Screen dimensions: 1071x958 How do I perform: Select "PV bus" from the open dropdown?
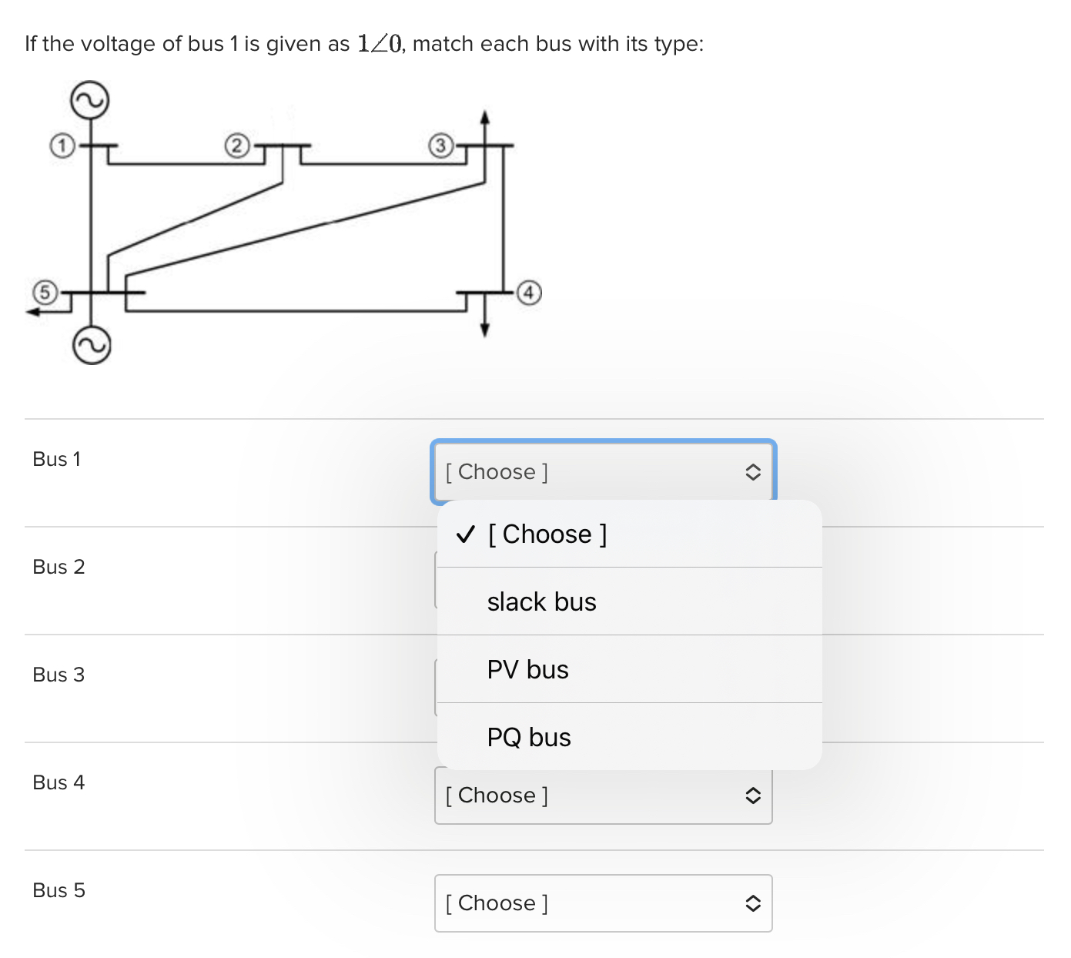click(528, 669)
